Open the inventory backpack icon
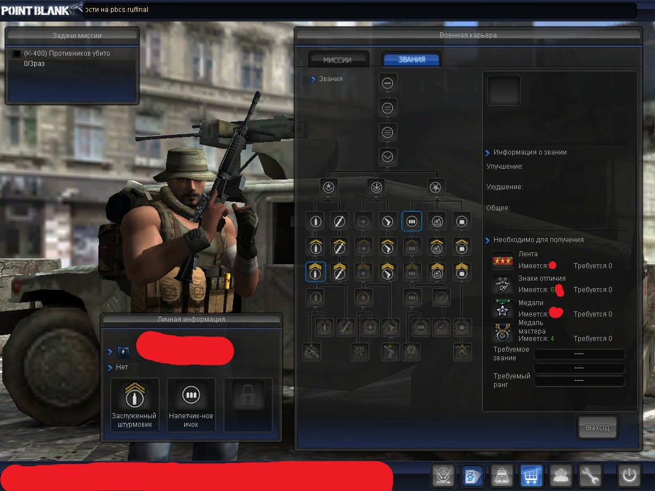The width and height of the screenshot is (655, 491). (501, 475)
